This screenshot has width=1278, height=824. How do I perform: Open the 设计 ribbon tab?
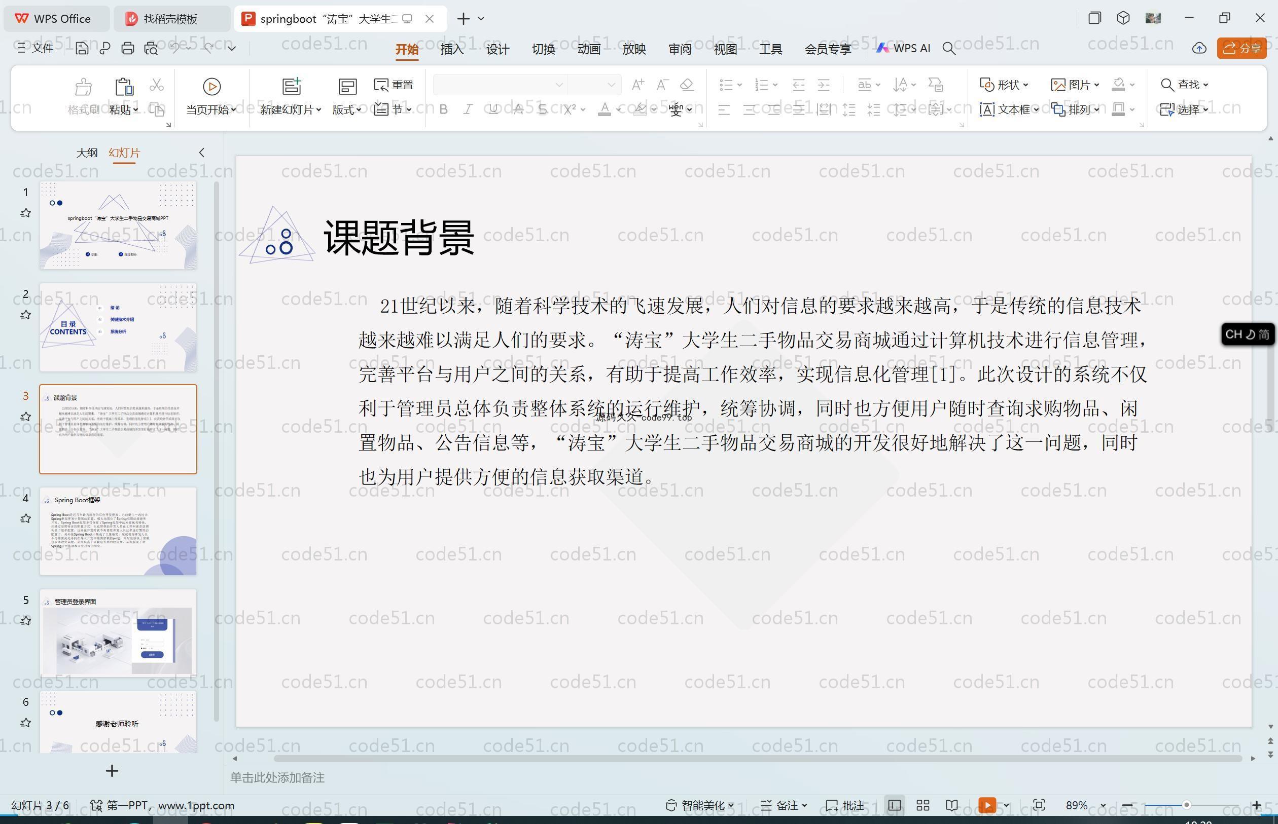(498, 49)
